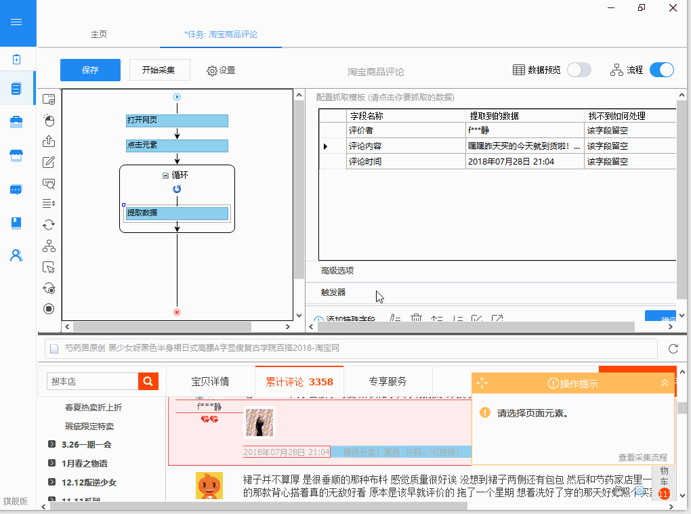Screen dimensions: 691x514
Task: Open the 宝贝详情 tab
Action: tap(210, 381)
